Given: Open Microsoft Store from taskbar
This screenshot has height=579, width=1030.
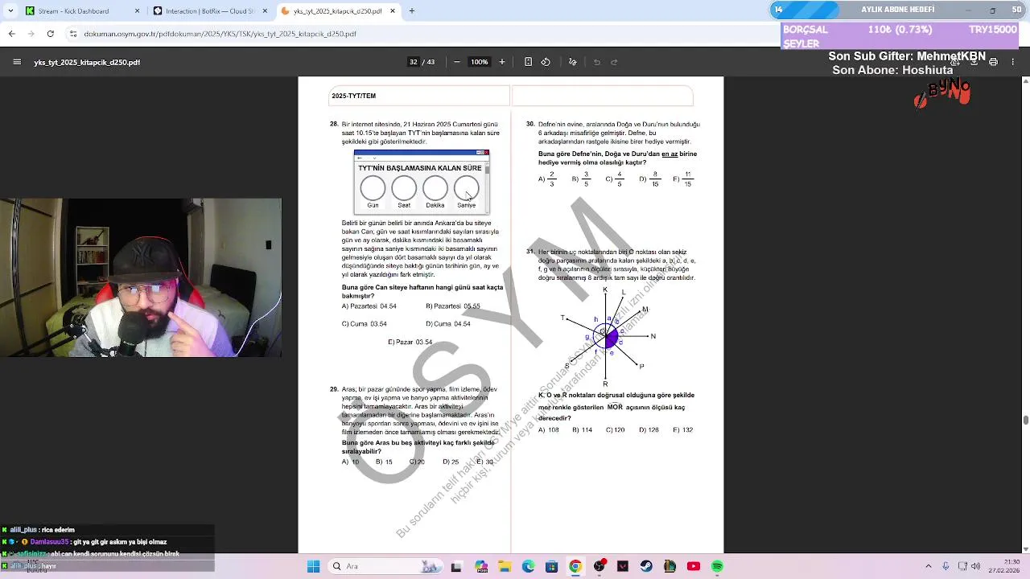Looking at the screenshot, I should click(551, 566).
